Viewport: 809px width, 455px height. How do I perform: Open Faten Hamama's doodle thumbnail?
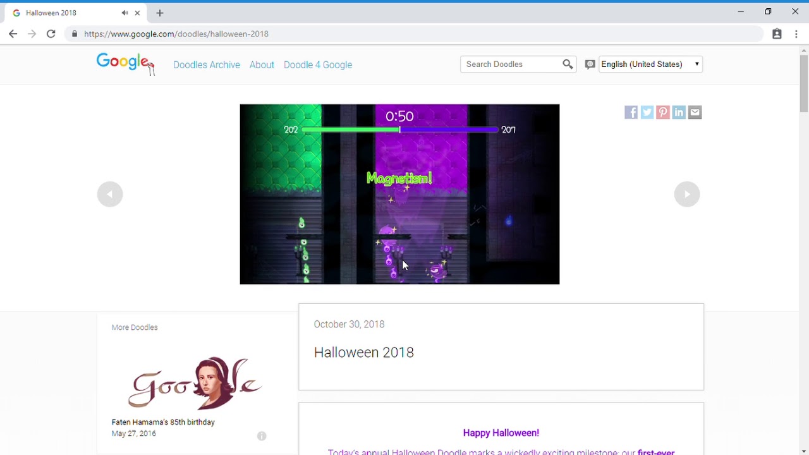coord(195,384)
